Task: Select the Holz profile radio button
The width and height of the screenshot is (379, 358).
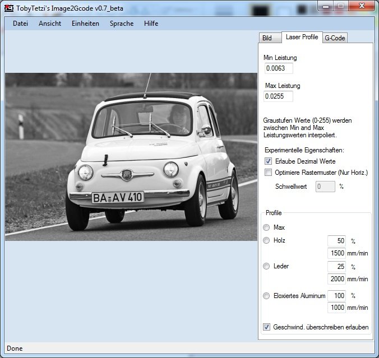Action: pos(266,240)
